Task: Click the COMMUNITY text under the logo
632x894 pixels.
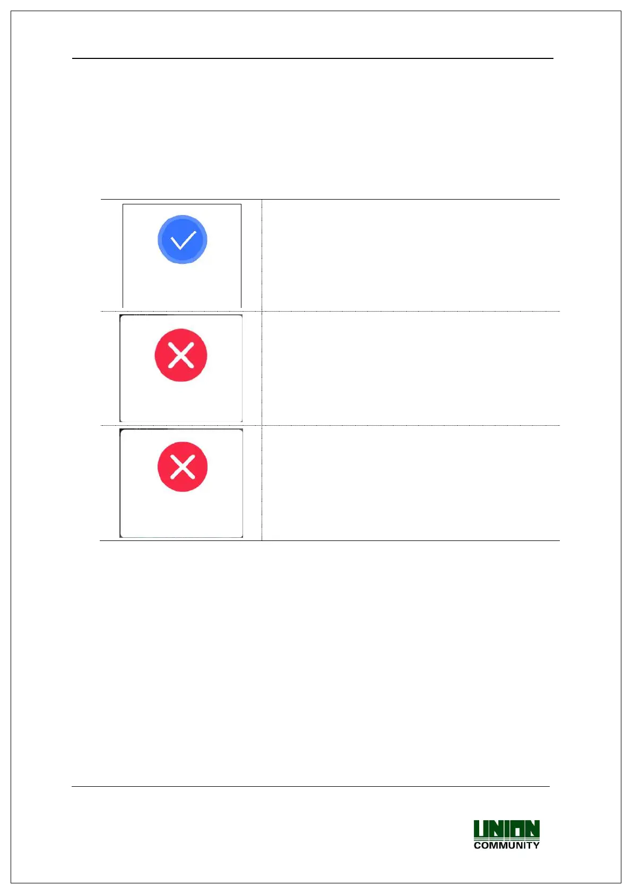Action: (x=507, y=845)
